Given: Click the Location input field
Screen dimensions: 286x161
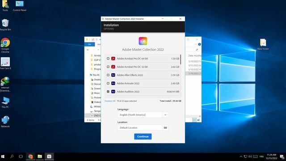Looking at the screenshot, I should tap(140, 127).
